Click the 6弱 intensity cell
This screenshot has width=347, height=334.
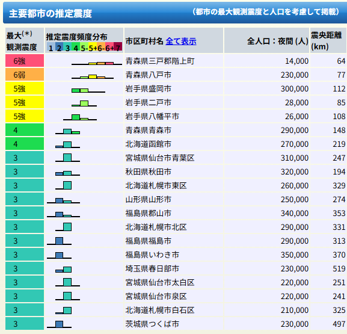click(x=25, y=75)
